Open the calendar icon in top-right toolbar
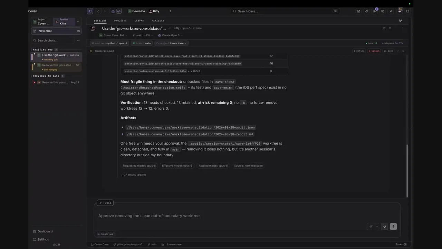442x249 pixels. [383, 11]
